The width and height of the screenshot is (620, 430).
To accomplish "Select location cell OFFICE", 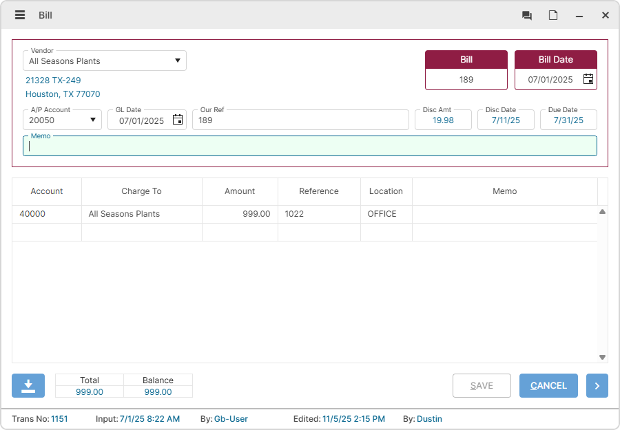I will 386,214.
